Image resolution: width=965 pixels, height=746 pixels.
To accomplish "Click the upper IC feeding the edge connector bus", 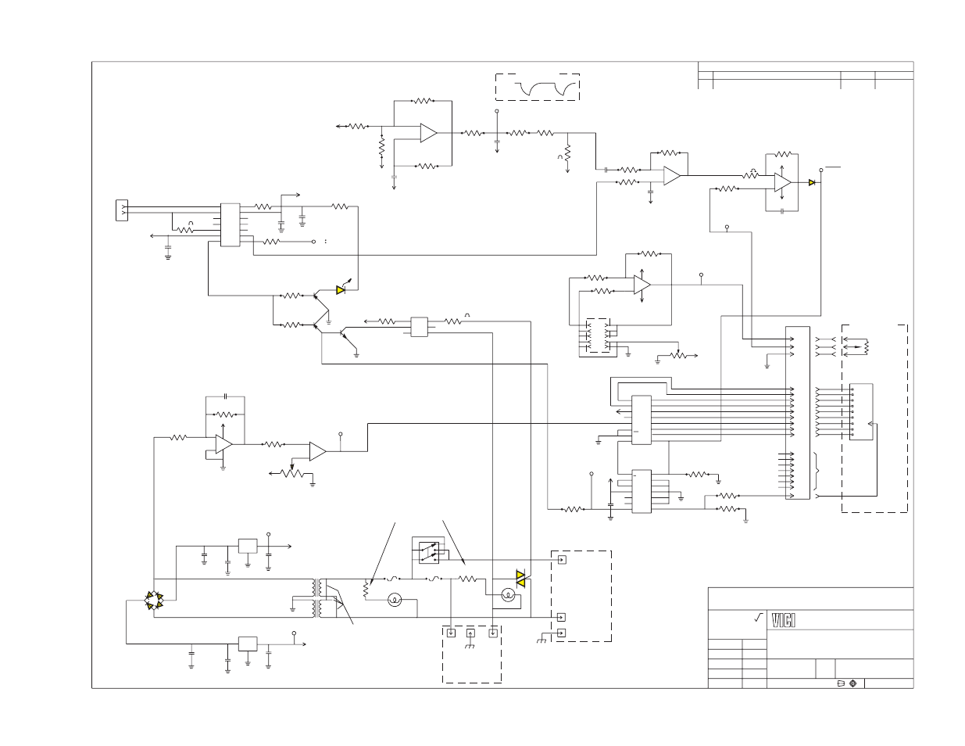I will (641, 419).
